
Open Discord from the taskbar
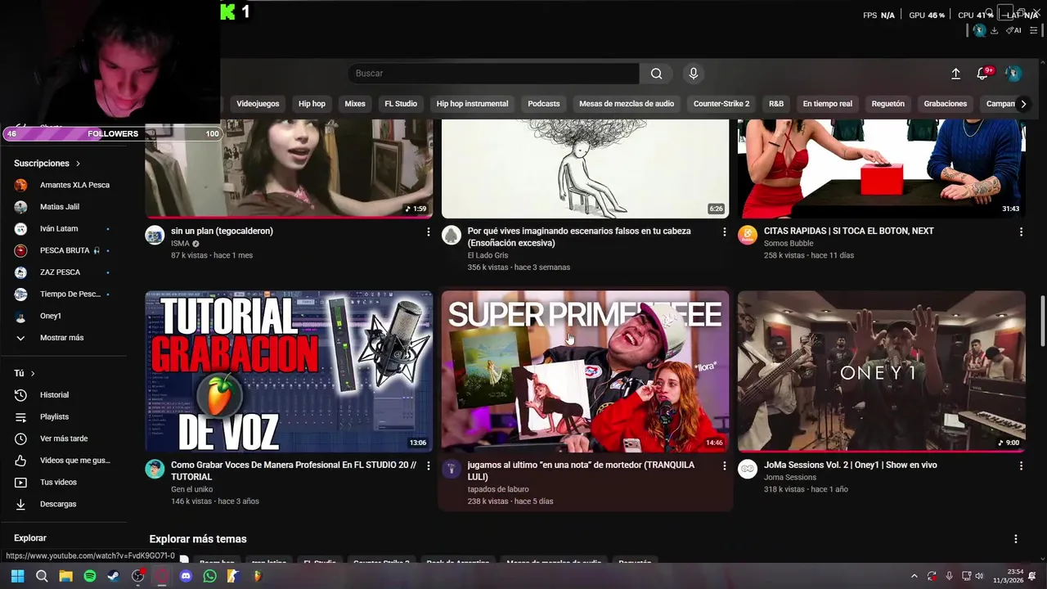click(186, 576)
